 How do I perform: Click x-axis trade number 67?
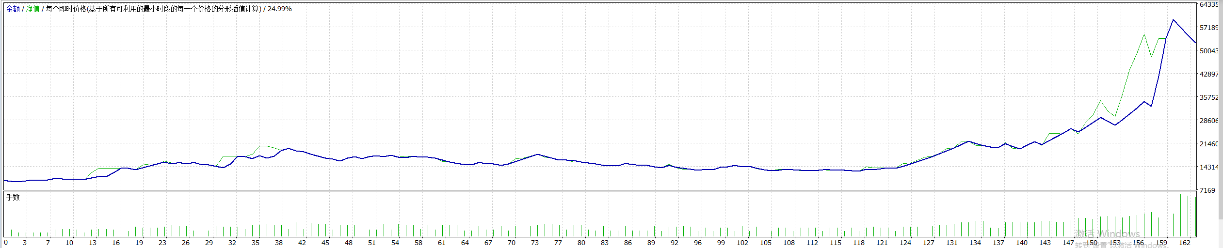(488, 243)
